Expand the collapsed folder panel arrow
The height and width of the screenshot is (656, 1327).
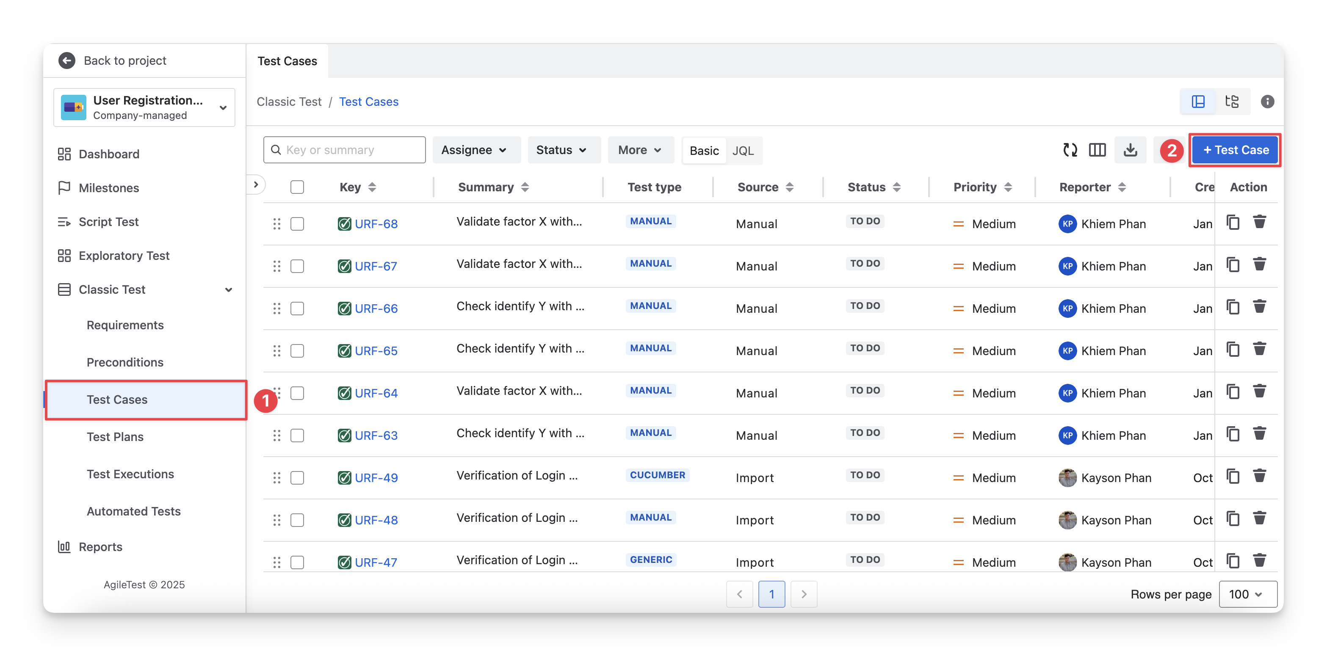(256, 185)
